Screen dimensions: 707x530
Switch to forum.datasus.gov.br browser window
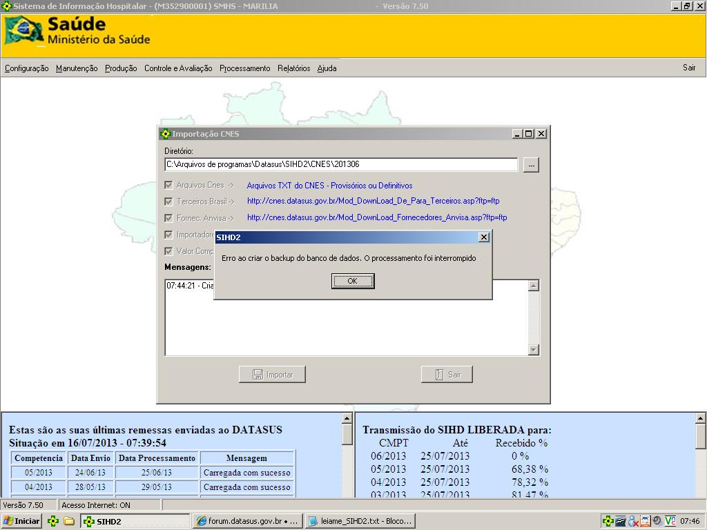247,521
